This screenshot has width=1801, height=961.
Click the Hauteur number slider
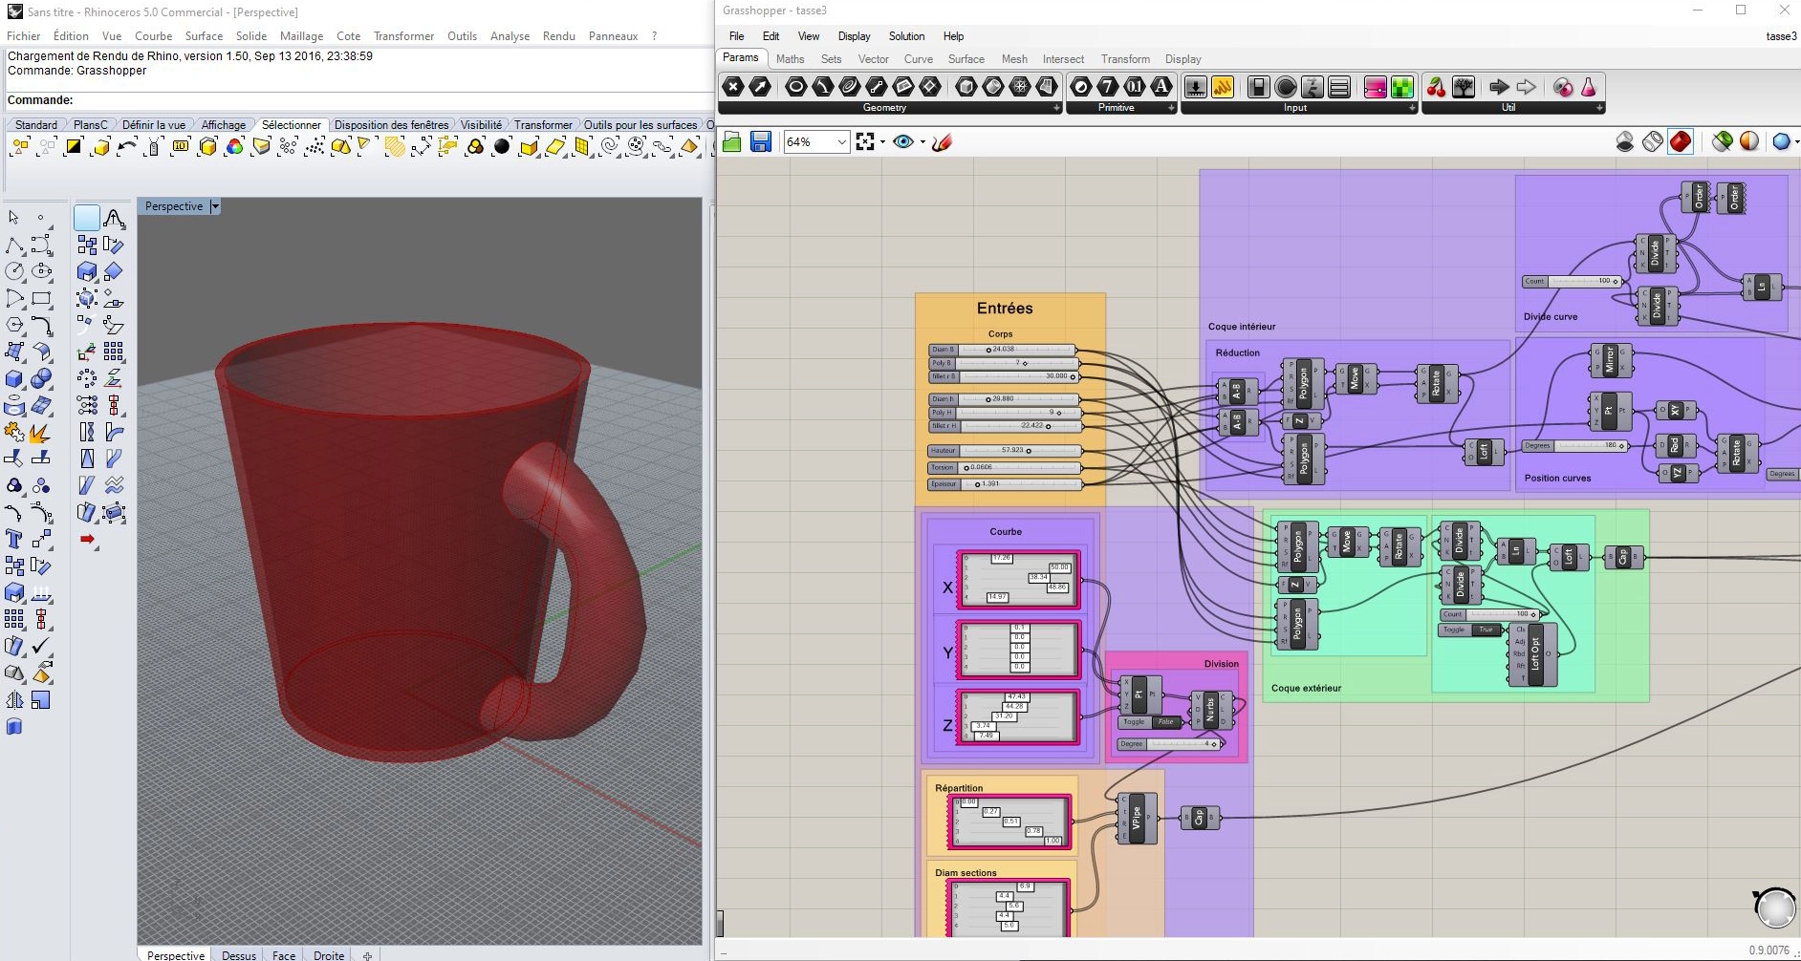click(x=1004, y=451)
